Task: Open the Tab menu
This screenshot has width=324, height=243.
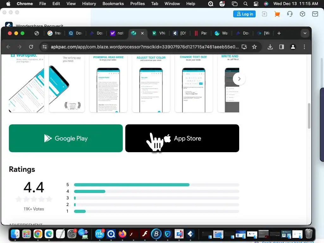Action: pyautogui.click(x=154, y=3)
